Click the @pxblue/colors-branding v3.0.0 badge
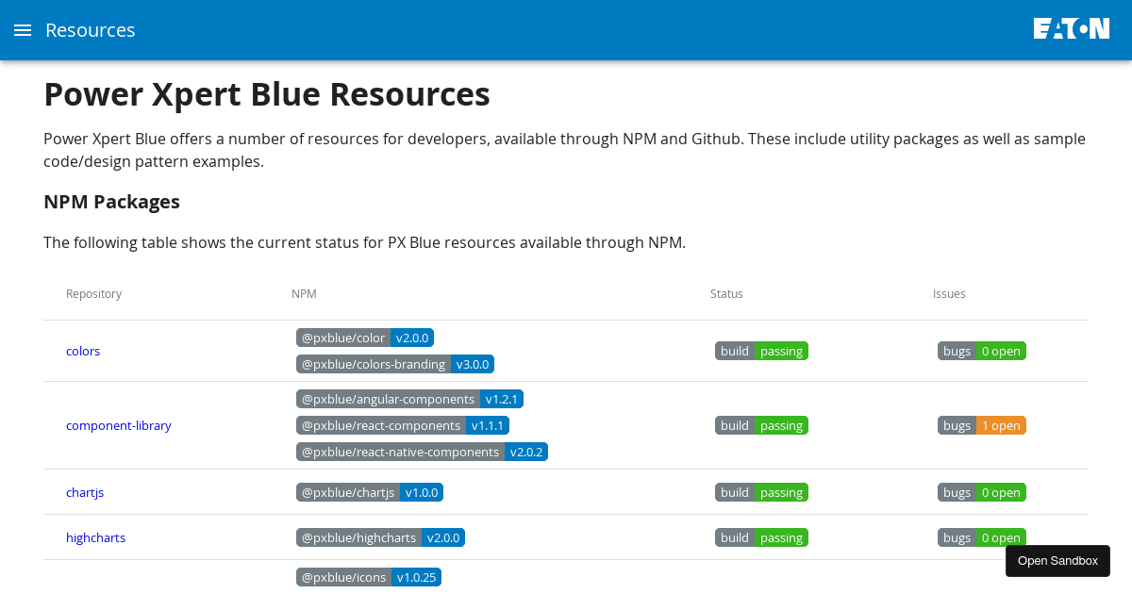Viewport: 1132px width, 594px height. point(395,364)
